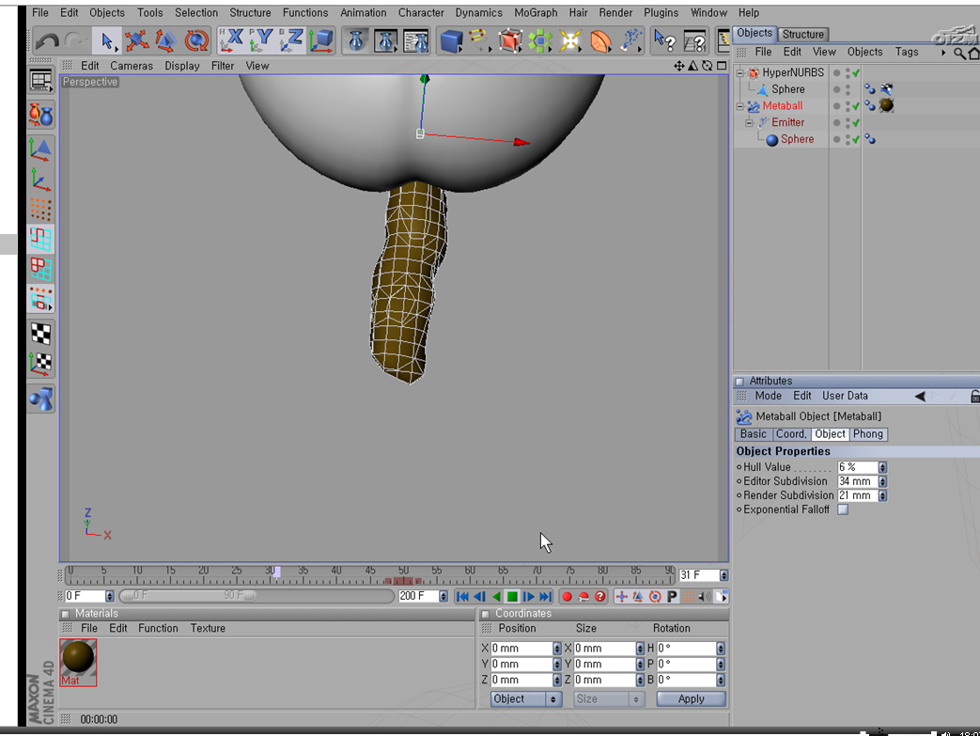980x736 pixels.
Task: Toggle the X axis lock
Action: pyautogui.click(x=231, y=40)
